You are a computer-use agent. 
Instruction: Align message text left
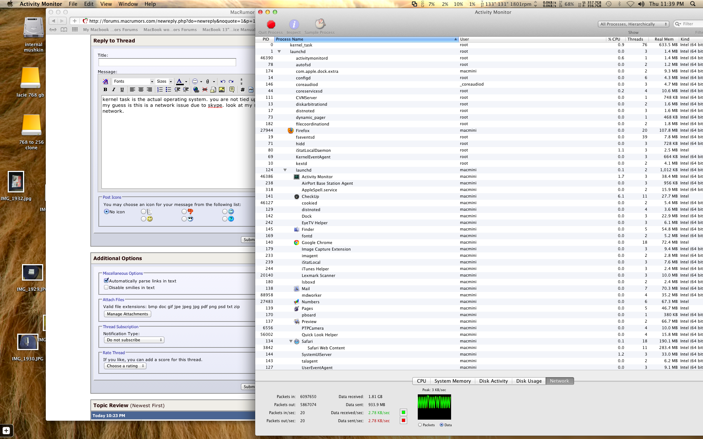(x=133, y=90)
